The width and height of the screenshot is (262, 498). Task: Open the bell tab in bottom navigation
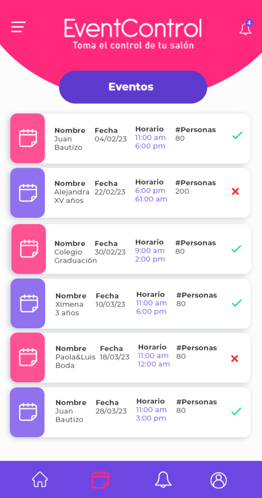coord(163,479)
